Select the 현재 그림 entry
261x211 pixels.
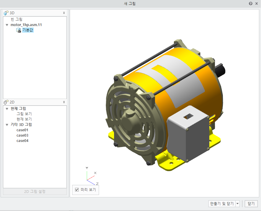[18, 109]
